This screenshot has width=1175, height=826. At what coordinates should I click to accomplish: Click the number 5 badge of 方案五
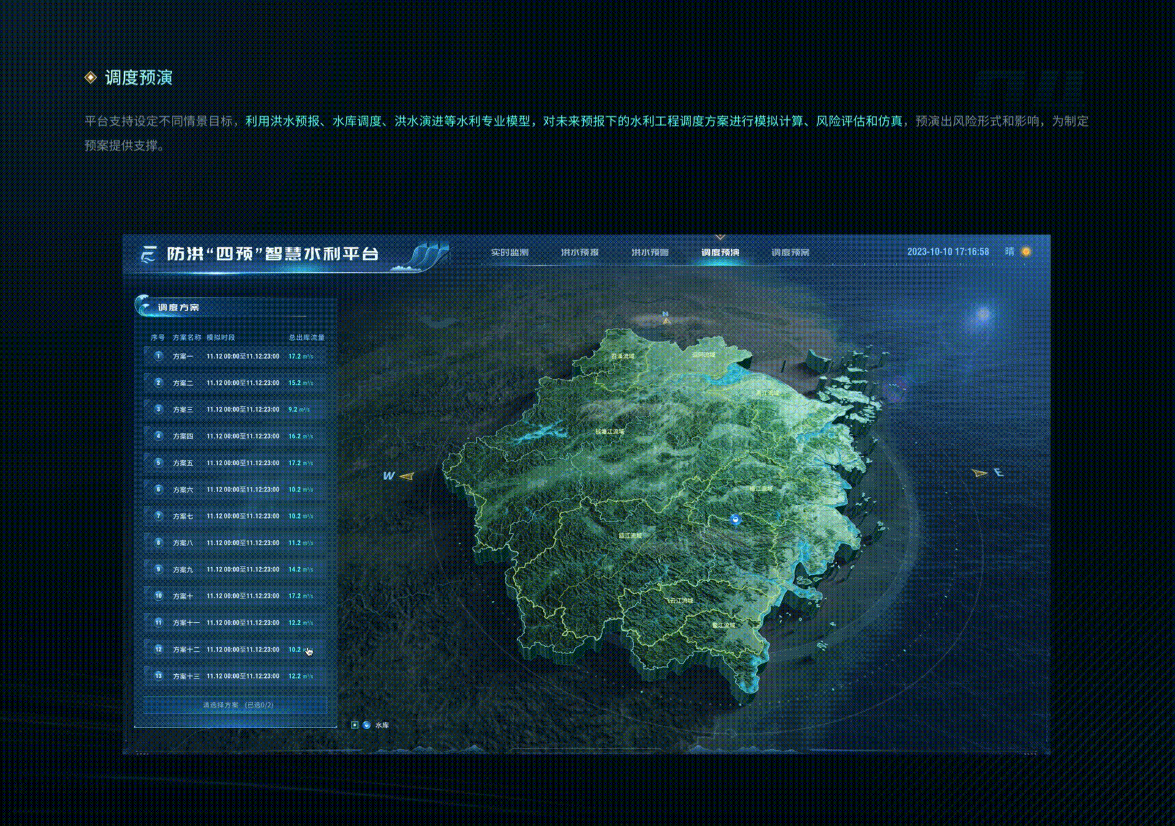click(159, 463)
